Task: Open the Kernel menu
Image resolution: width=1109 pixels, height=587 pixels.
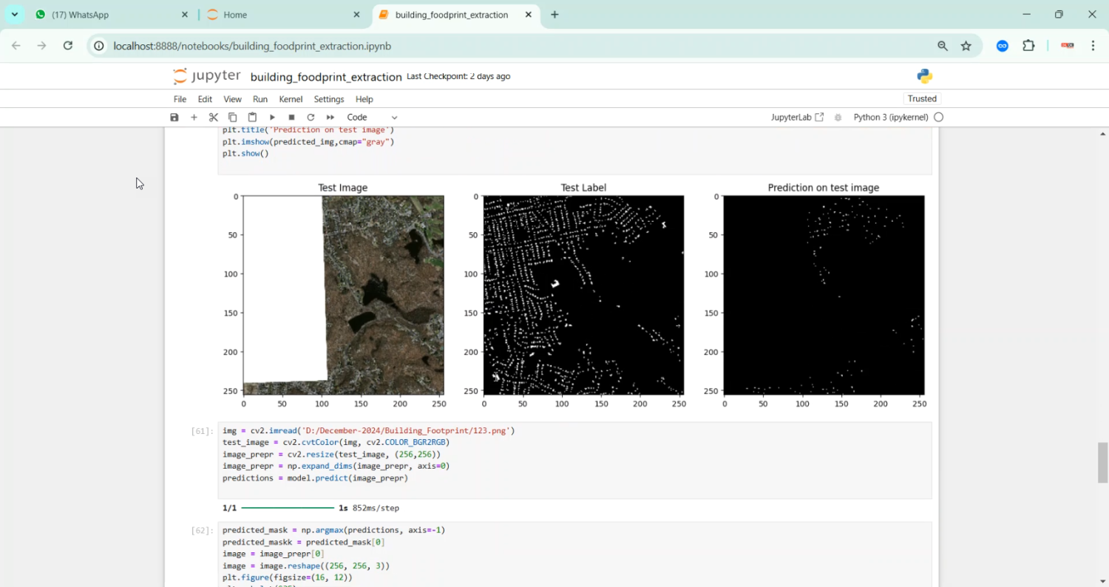Action: 291,99
